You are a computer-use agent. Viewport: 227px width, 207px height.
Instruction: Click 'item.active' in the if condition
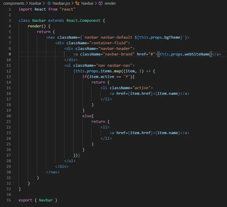click(102, 77)
